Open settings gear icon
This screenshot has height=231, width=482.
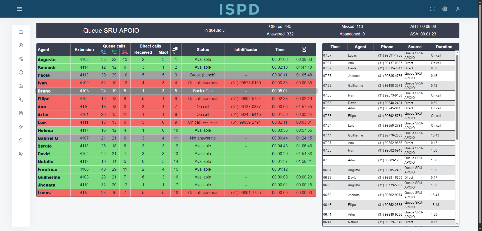[445, 9]
